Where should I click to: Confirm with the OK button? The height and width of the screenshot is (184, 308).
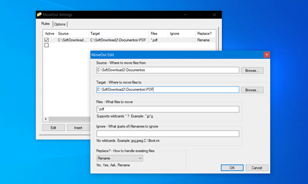click(232, 168)
